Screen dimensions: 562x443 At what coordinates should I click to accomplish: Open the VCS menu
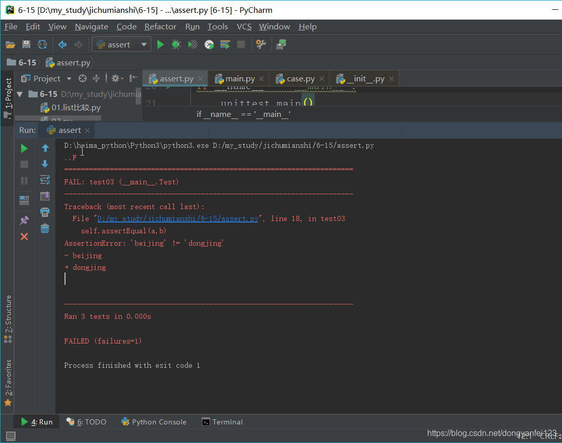(x=244, y=27)
